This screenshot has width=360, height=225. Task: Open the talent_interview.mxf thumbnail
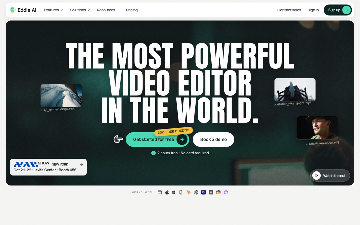[317, 128]
